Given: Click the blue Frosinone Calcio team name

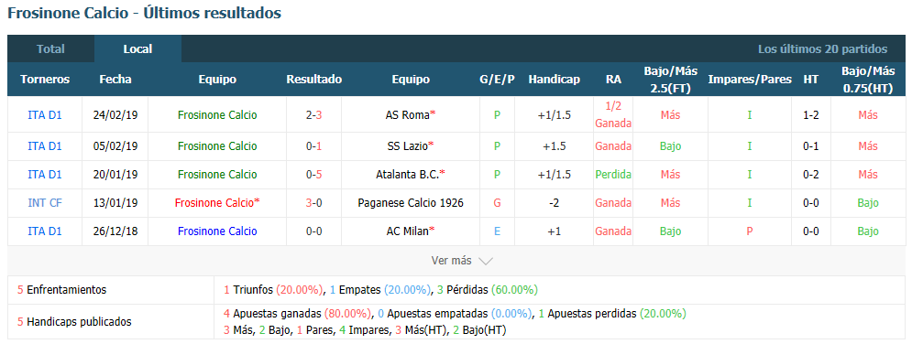Looking at the screenshot, I should point(217,231).
